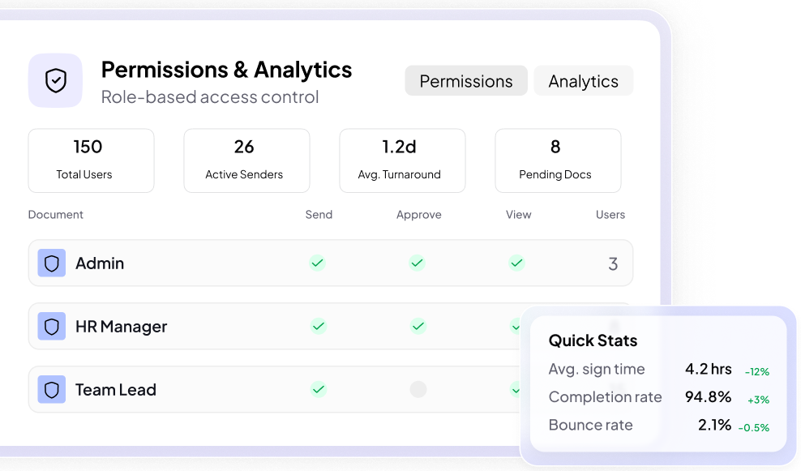Enable Team Lead Approve permission
This screenshot has width=801, height=471.
coord(418,389)
